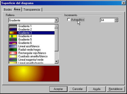Choose Cuadrado amarillo/blanco gradient

pos(32,56)
